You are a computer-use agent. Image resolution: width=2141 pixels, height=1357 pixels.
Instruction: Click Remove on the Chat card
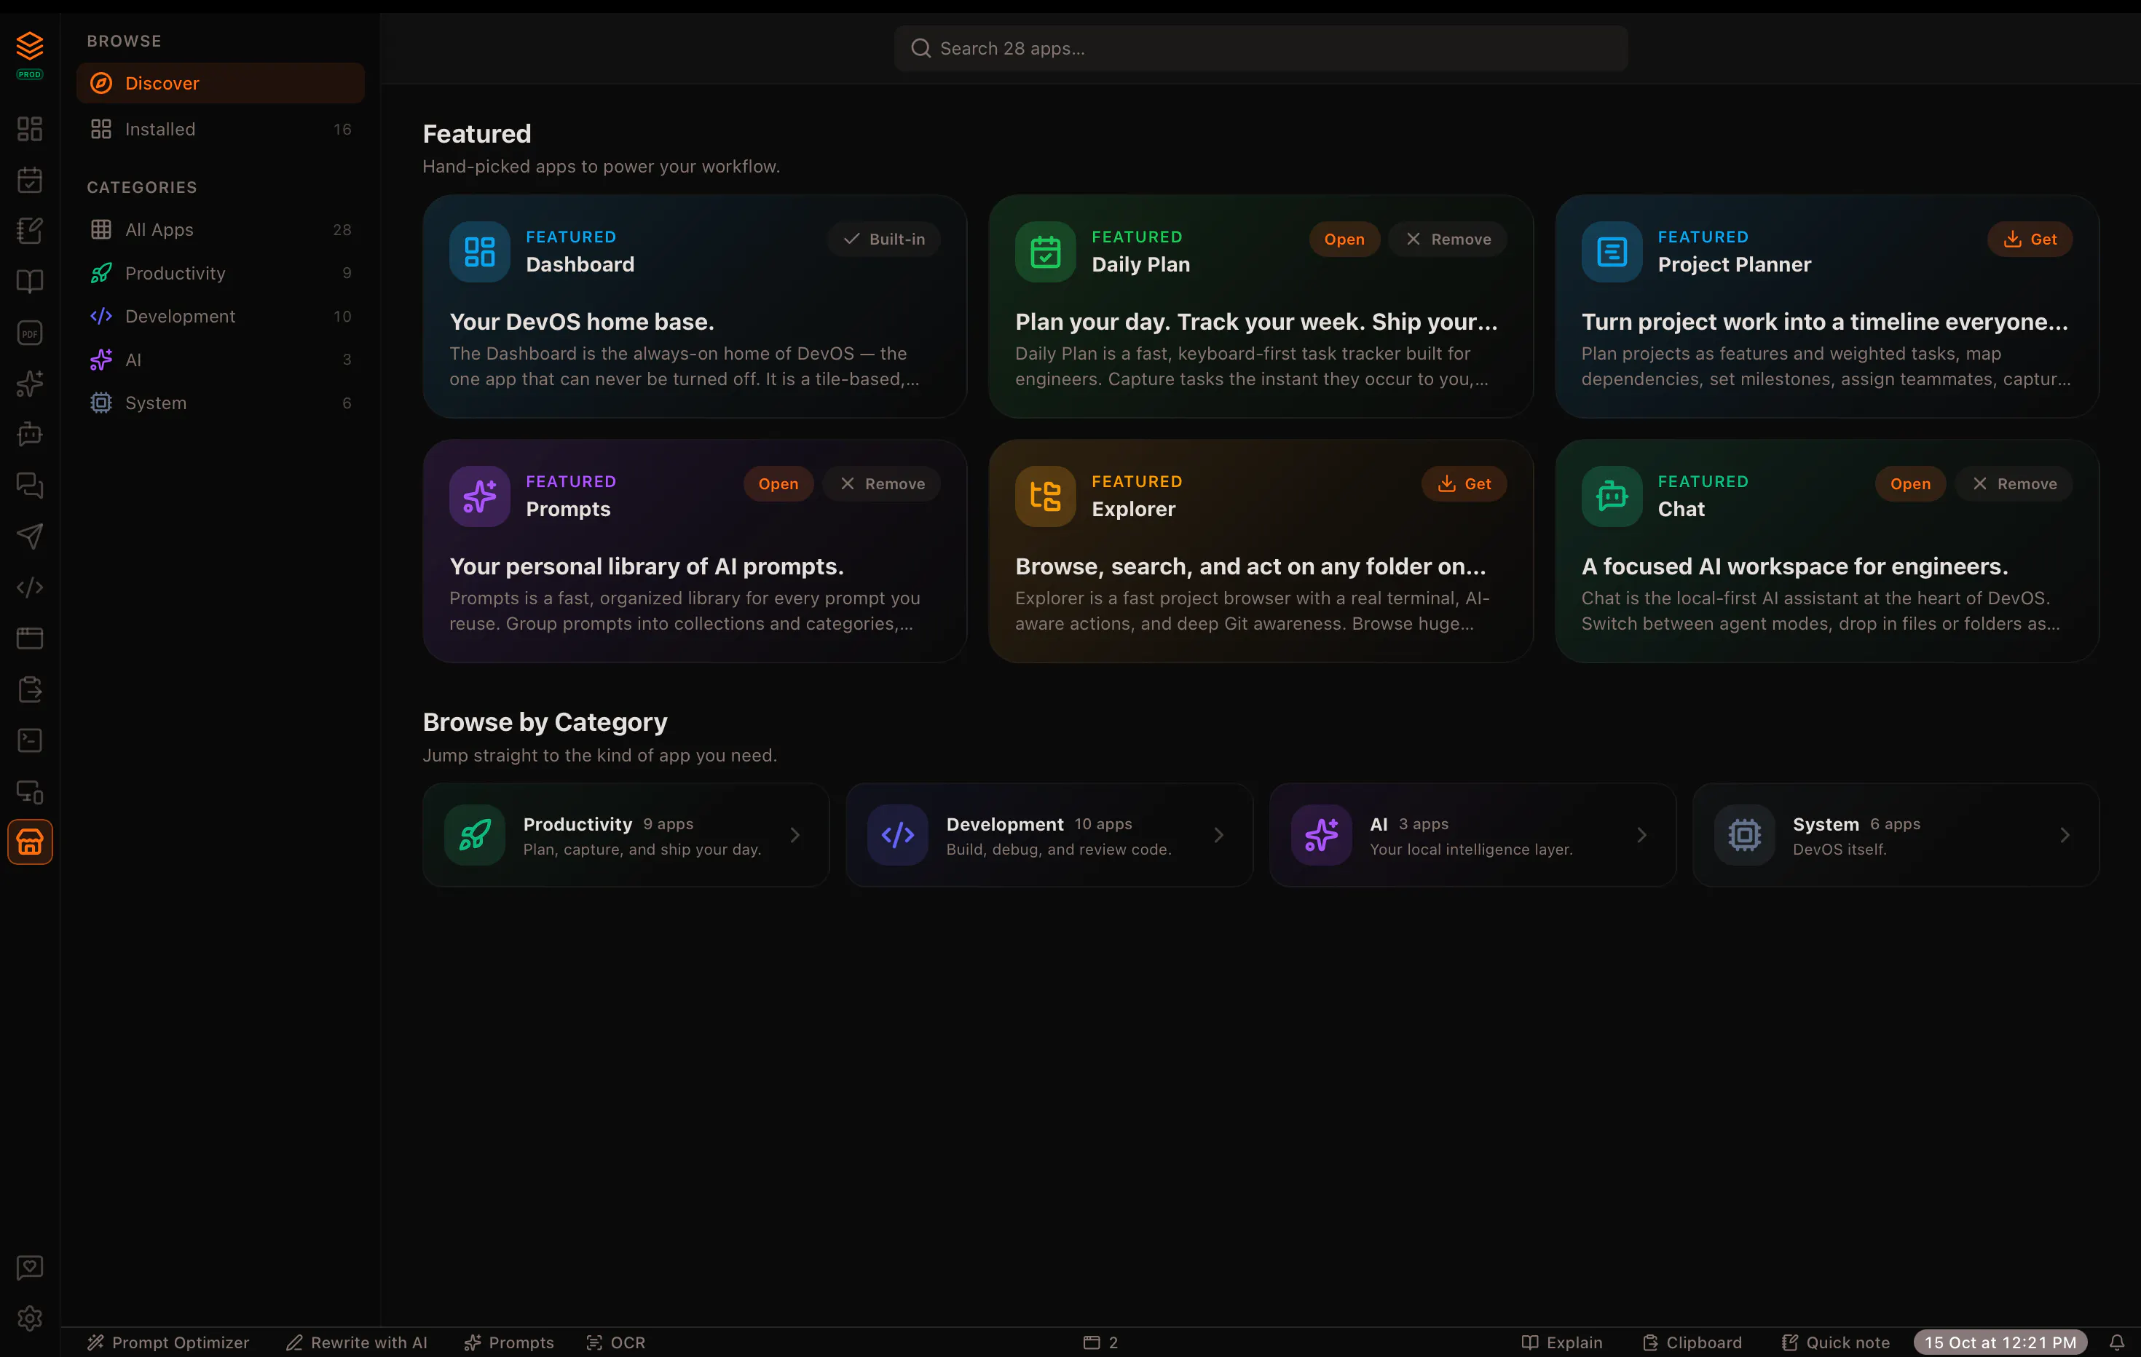[2014, 483]
